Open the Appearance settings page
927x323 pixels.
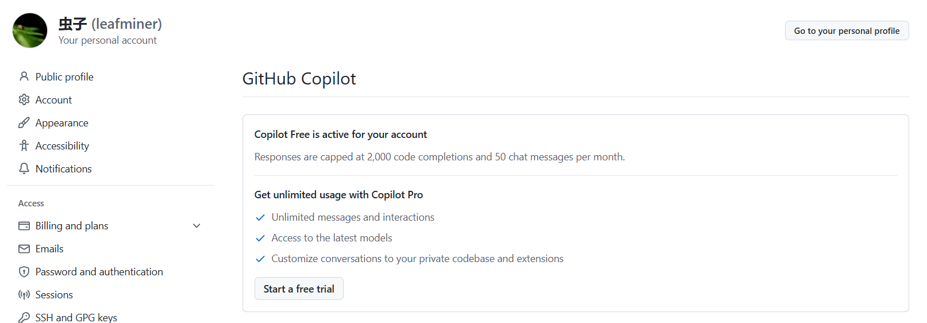(62, 122)
